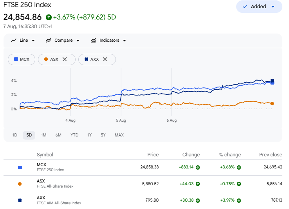The height and width of the screenshot is (209, 289).
Task: Switch to the 1M time range
Action: coord(44,135)
